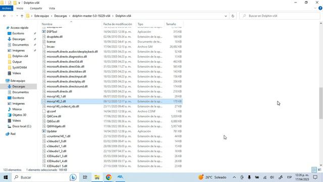
Task: Switch to large icons view layout
Action: pyautogui.click(x=319, y=170)
